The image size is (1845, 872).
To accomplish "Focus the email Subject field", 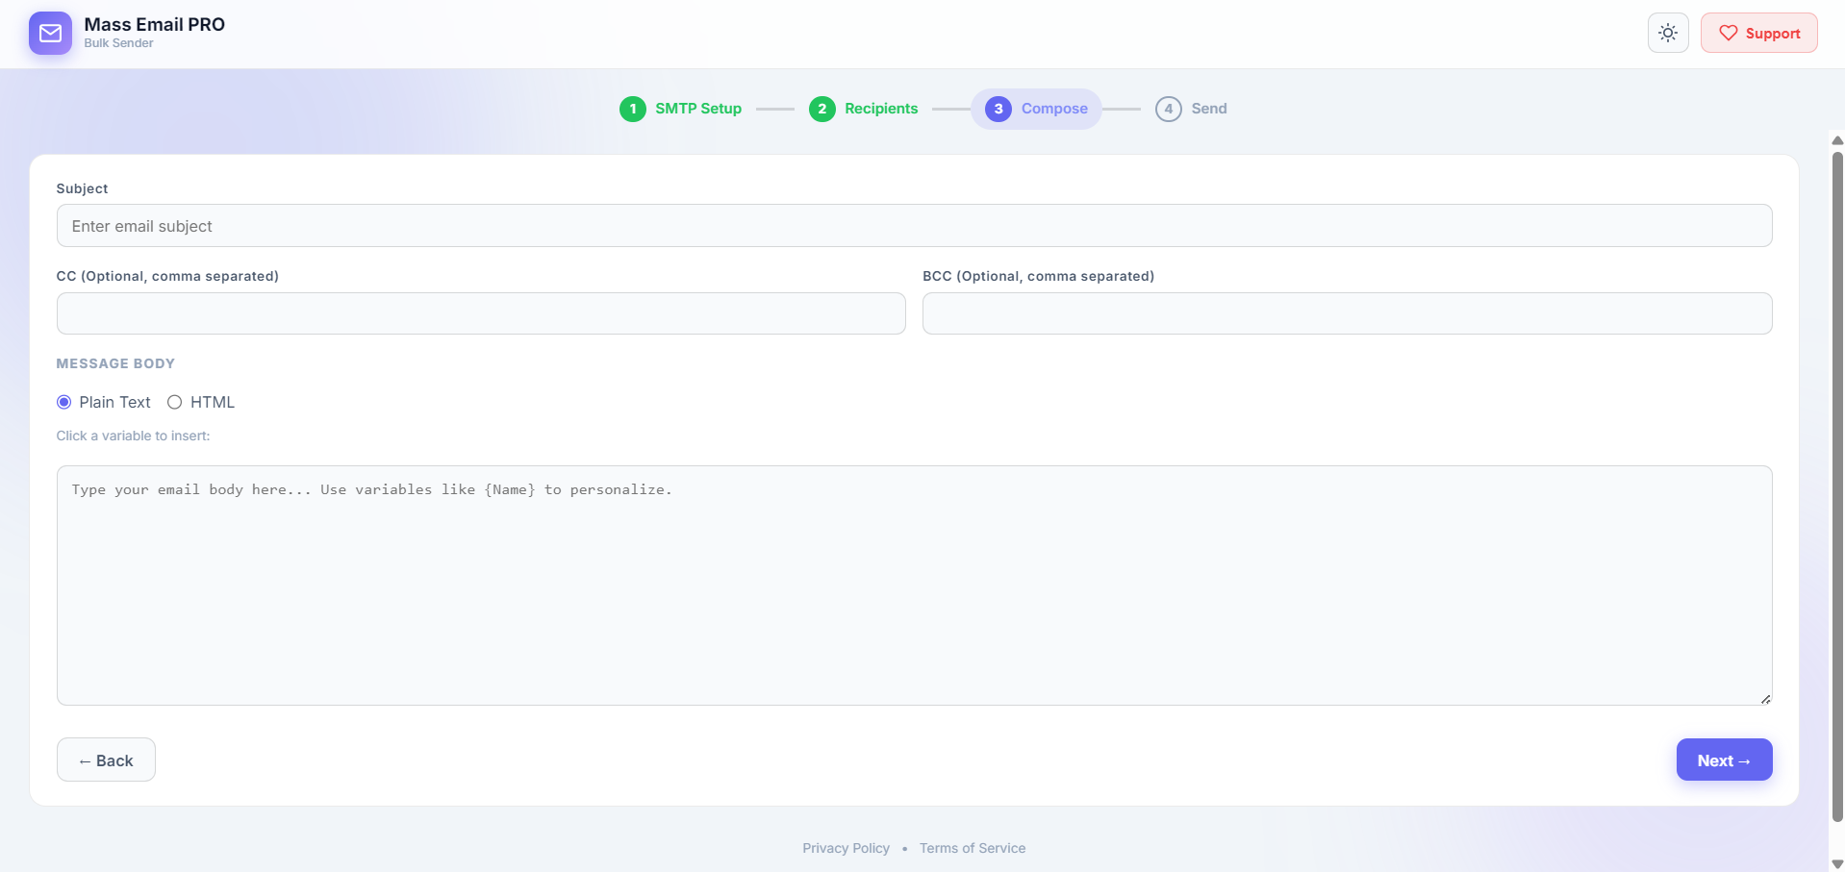I will tap(914, 226).
